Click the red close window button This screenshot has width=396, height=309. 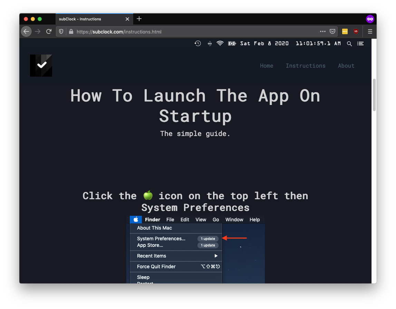click(26, 19)
